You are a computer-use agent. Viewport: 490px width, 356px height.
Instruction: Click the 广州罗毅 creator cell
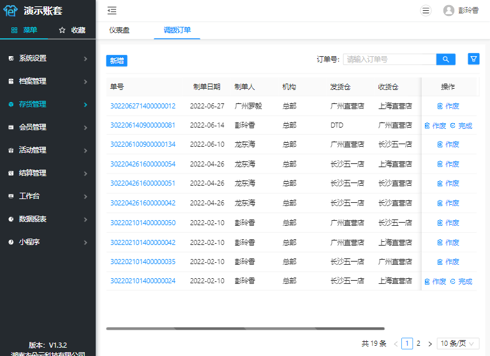248,106
